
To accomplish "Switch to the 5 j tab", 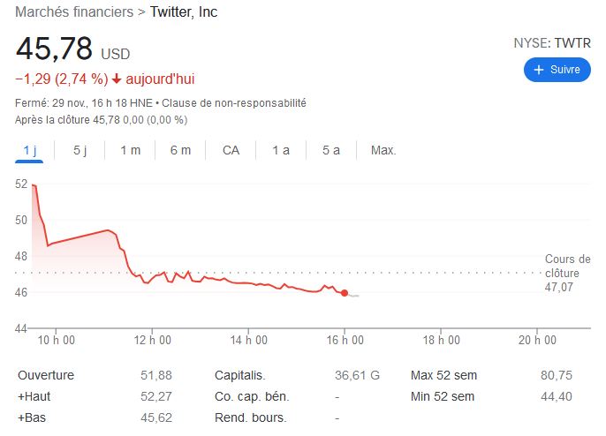I will [80, 150].
